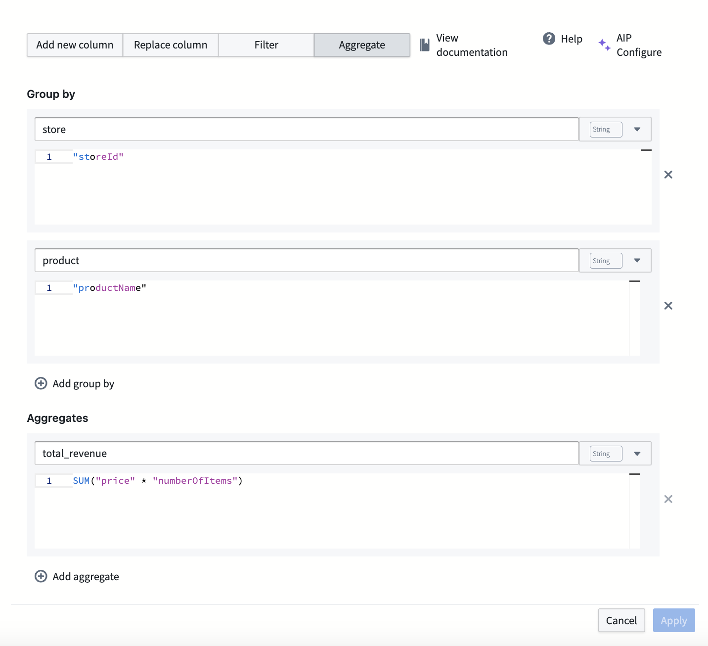This screenshot has width=708, height=646.
Task: Remove the total_revenue aggregate with X
Action: click(x=668, y=499)
